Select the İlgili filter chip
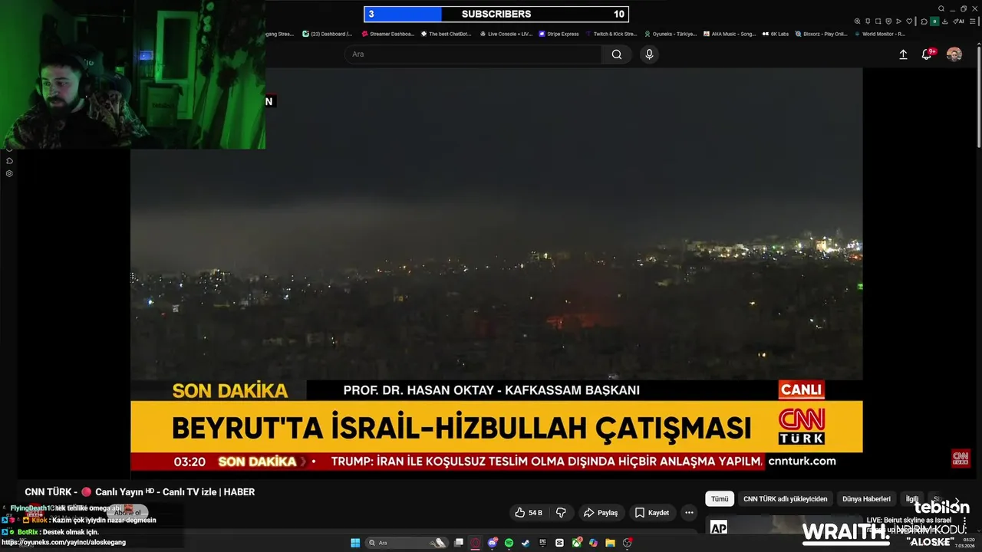This screenshot has height=552, width=982. pyautogui.click(x=912, y=499)
